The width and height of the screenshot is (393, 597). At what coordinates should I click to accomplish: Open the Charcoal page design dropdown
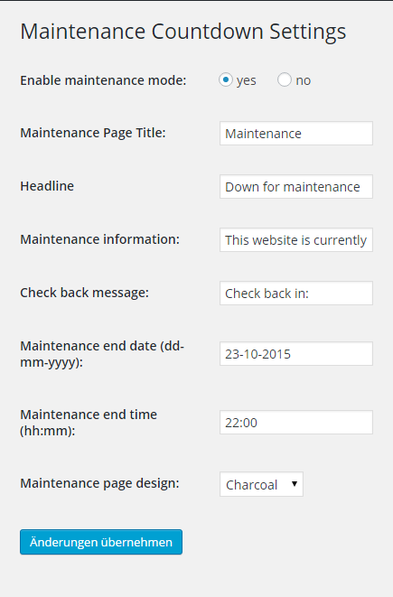pos(261,484)
